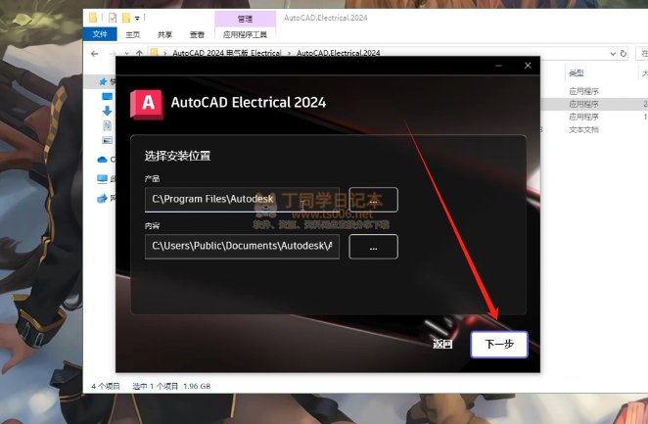Open Documents icon in navigation pane

[107, 125]
